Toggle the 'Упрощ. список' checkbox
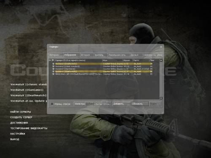This screenshot has height=158, width=211. coord(52,104)
